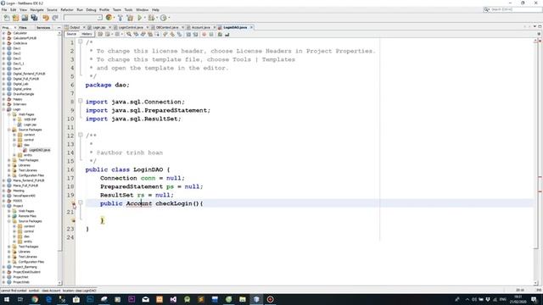
Task: Select Login.jsp in the project tree
Action: [x=30, y=125]
